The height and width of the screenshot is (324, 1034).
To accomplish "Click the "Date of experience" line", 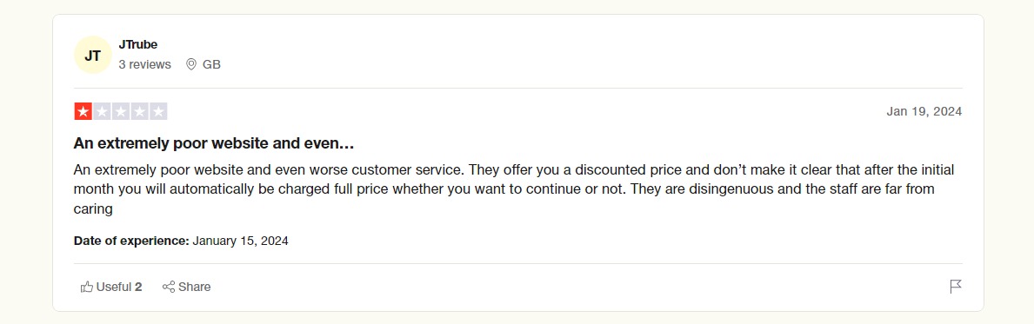I will pos(181,241).
